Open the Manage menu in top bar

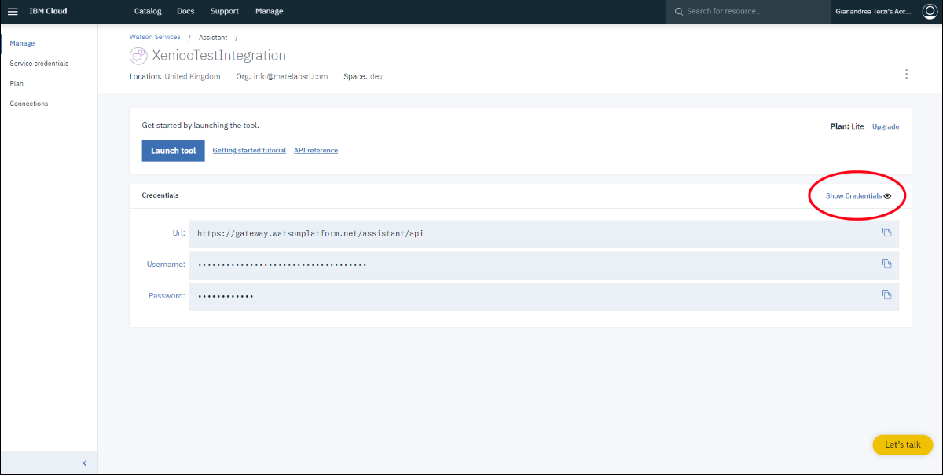click(270, 12)
